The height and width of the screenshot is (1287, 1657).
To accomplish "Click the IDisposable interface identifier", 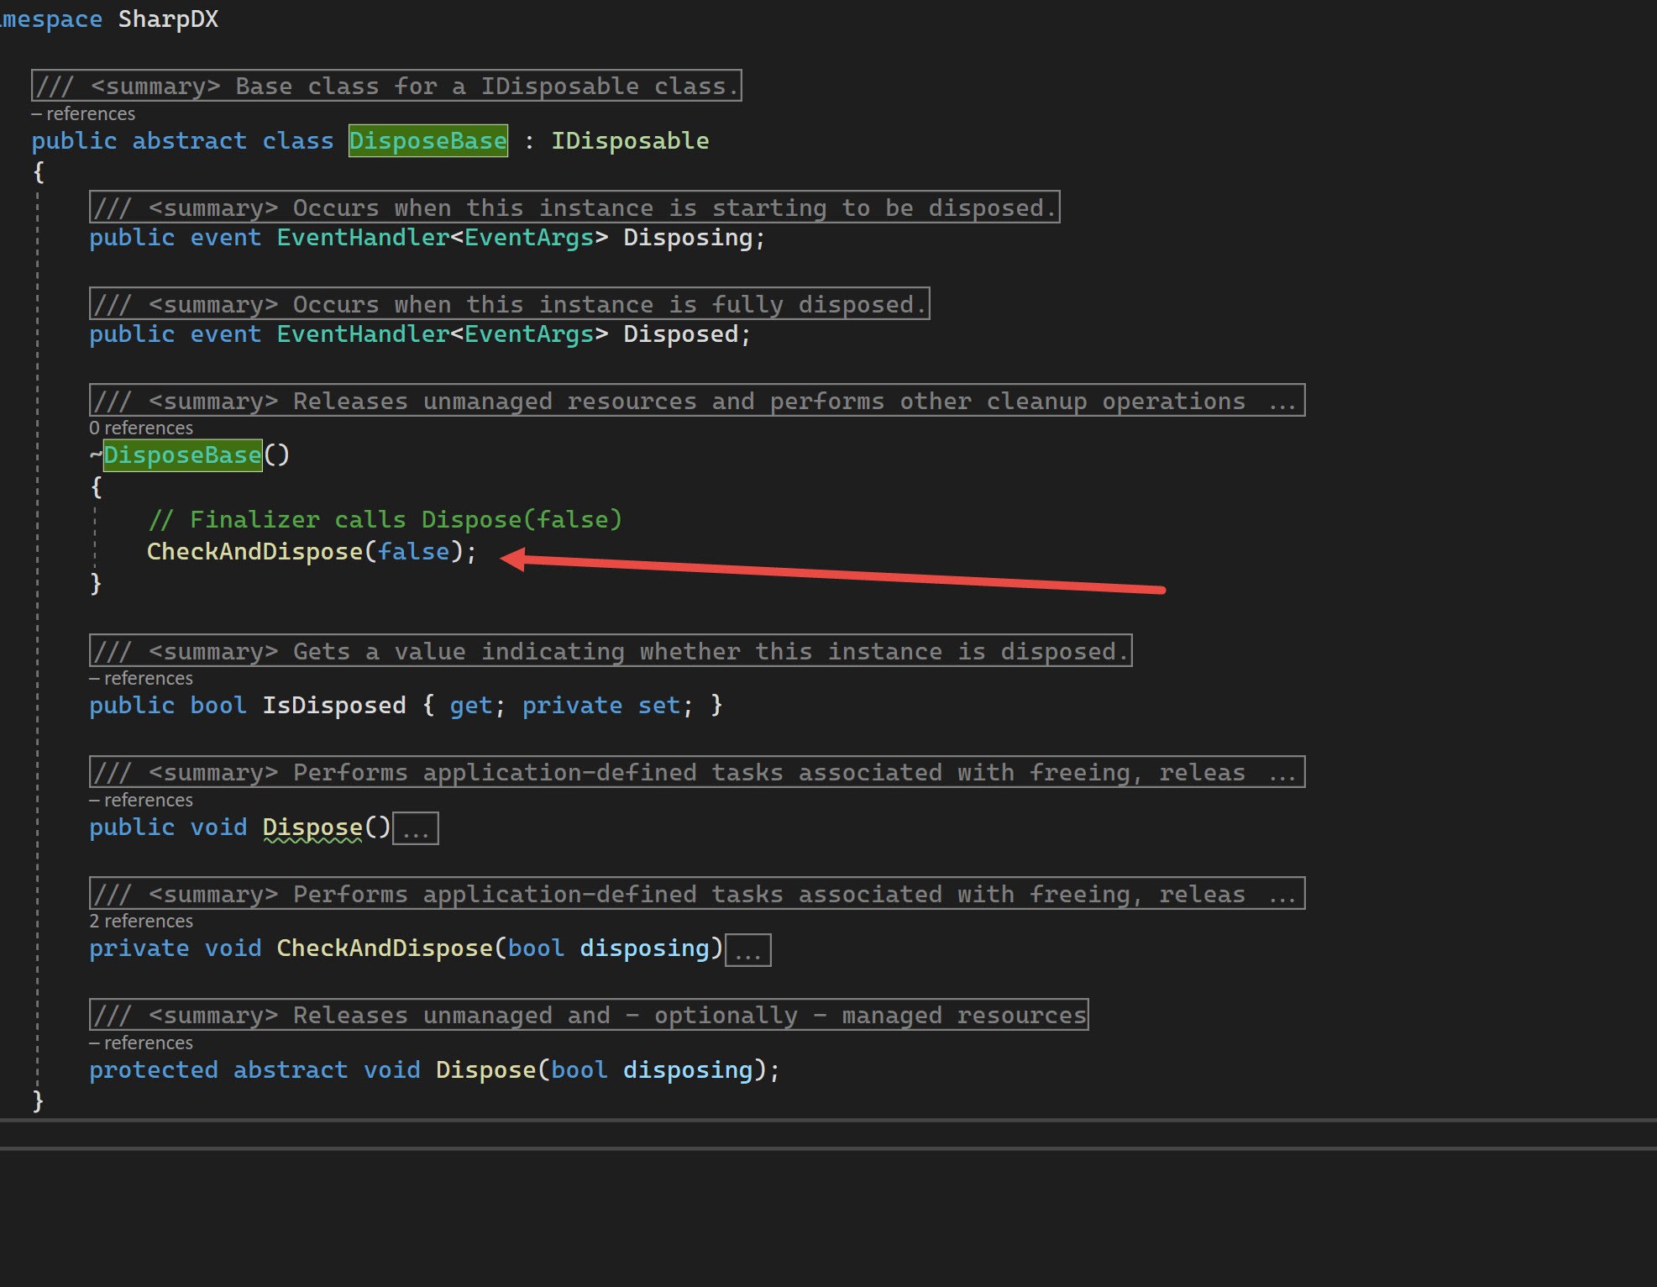I will [x=630, y=141].
